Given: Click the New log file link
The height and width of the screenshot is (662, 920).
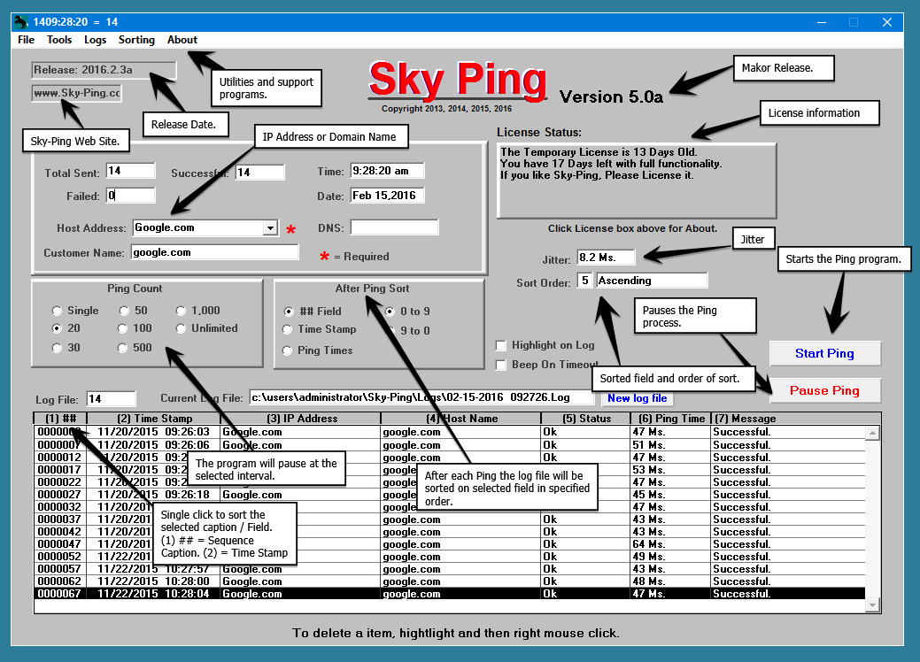Looking at the screenshot, I should [x=638, y=398].
